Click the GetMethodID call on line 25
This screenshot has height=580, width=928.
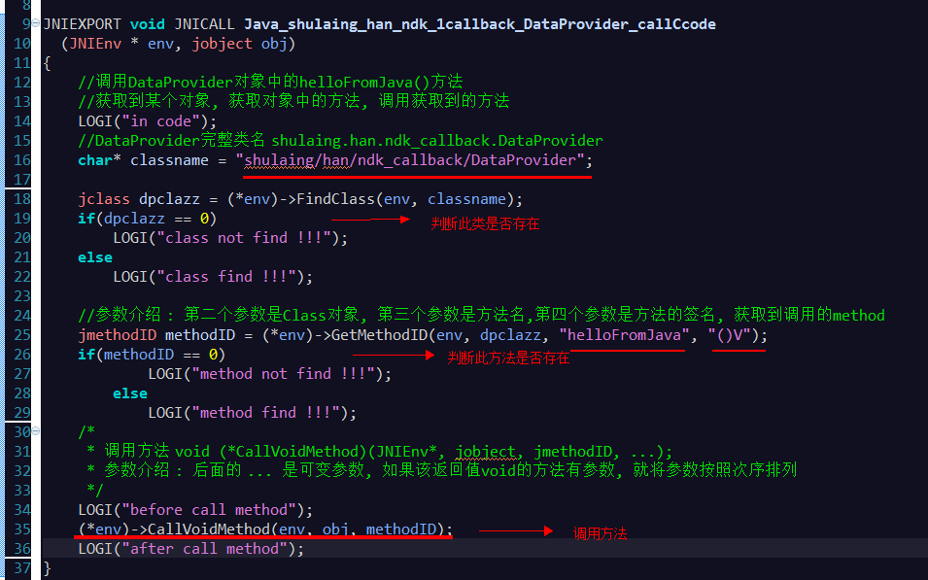(x=379, y=335)
